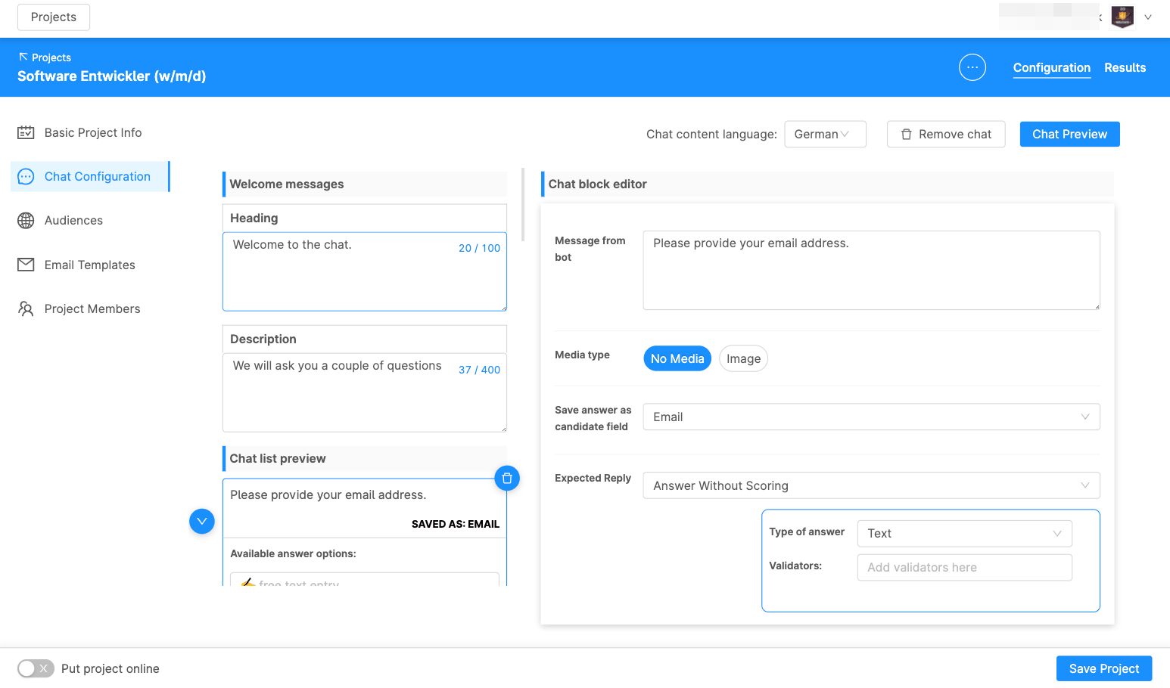Screen dimensions: 1170x688
Task: Click the three-dots more options icon
Action: pyautogui.click(x=972, y=67)
